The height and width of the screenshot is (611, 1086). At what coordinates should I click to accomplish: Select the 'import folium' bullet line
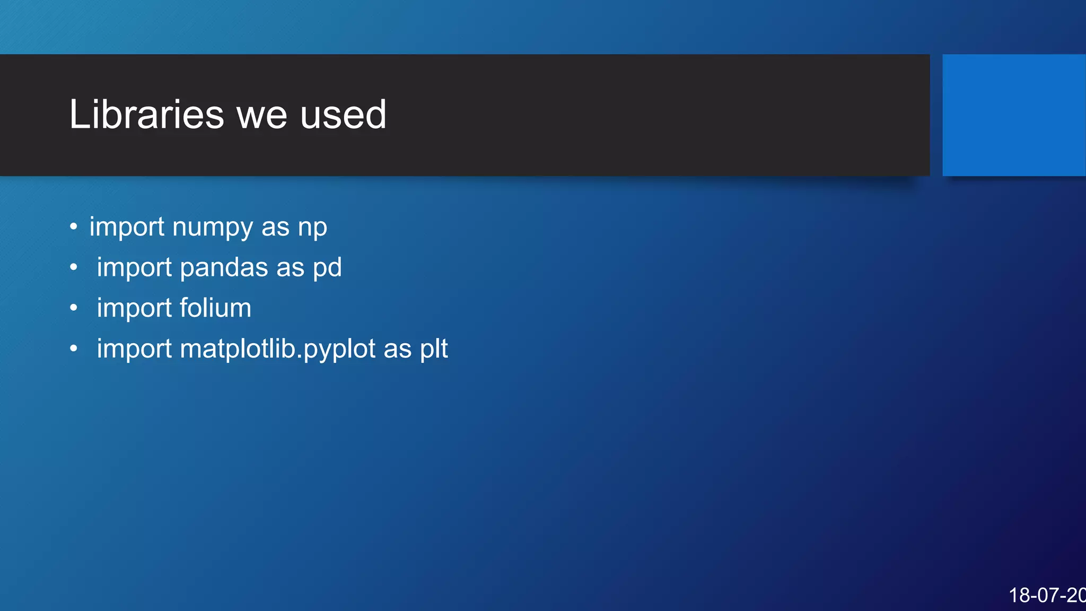tap(174, 308)
